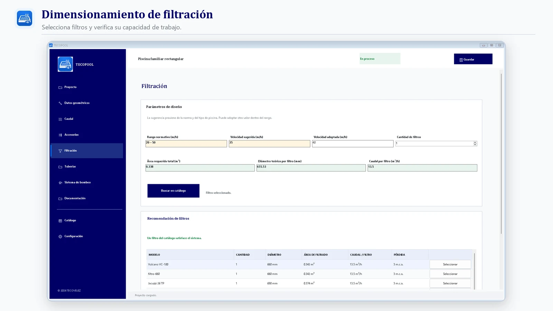Click the Caudal por filtro field
This screenshot has height=311, width=553.
pyautogui.click(x=422, y=168)
